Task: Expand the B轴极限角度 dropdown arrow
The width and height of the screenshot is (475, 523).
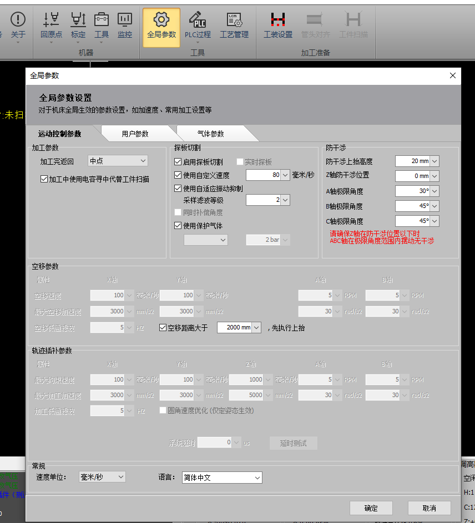Action: tap(434, 206)
